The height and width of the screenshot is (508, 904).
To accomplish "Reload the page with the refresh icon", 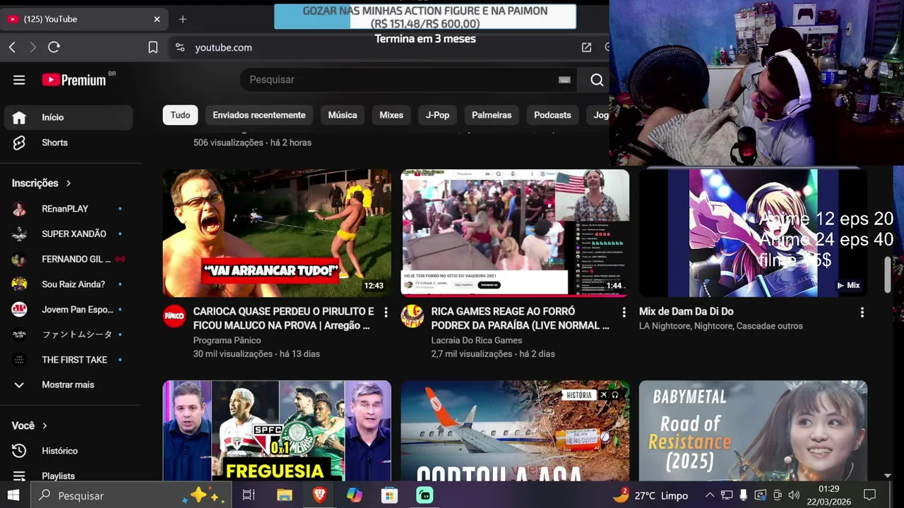I will [x=54, y=47].
